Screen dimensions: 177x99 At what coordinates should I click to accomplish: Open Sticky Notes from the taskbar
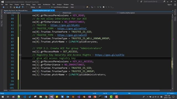click(x=57, y=97)
